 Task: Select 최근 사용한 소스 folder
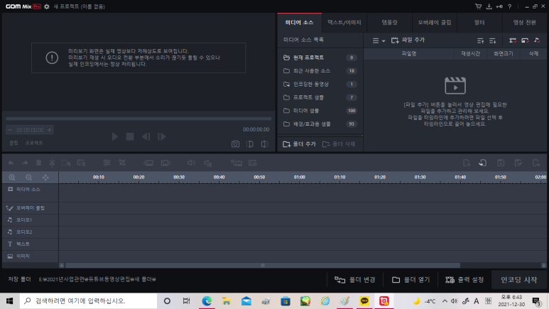(x=320, y=71)
